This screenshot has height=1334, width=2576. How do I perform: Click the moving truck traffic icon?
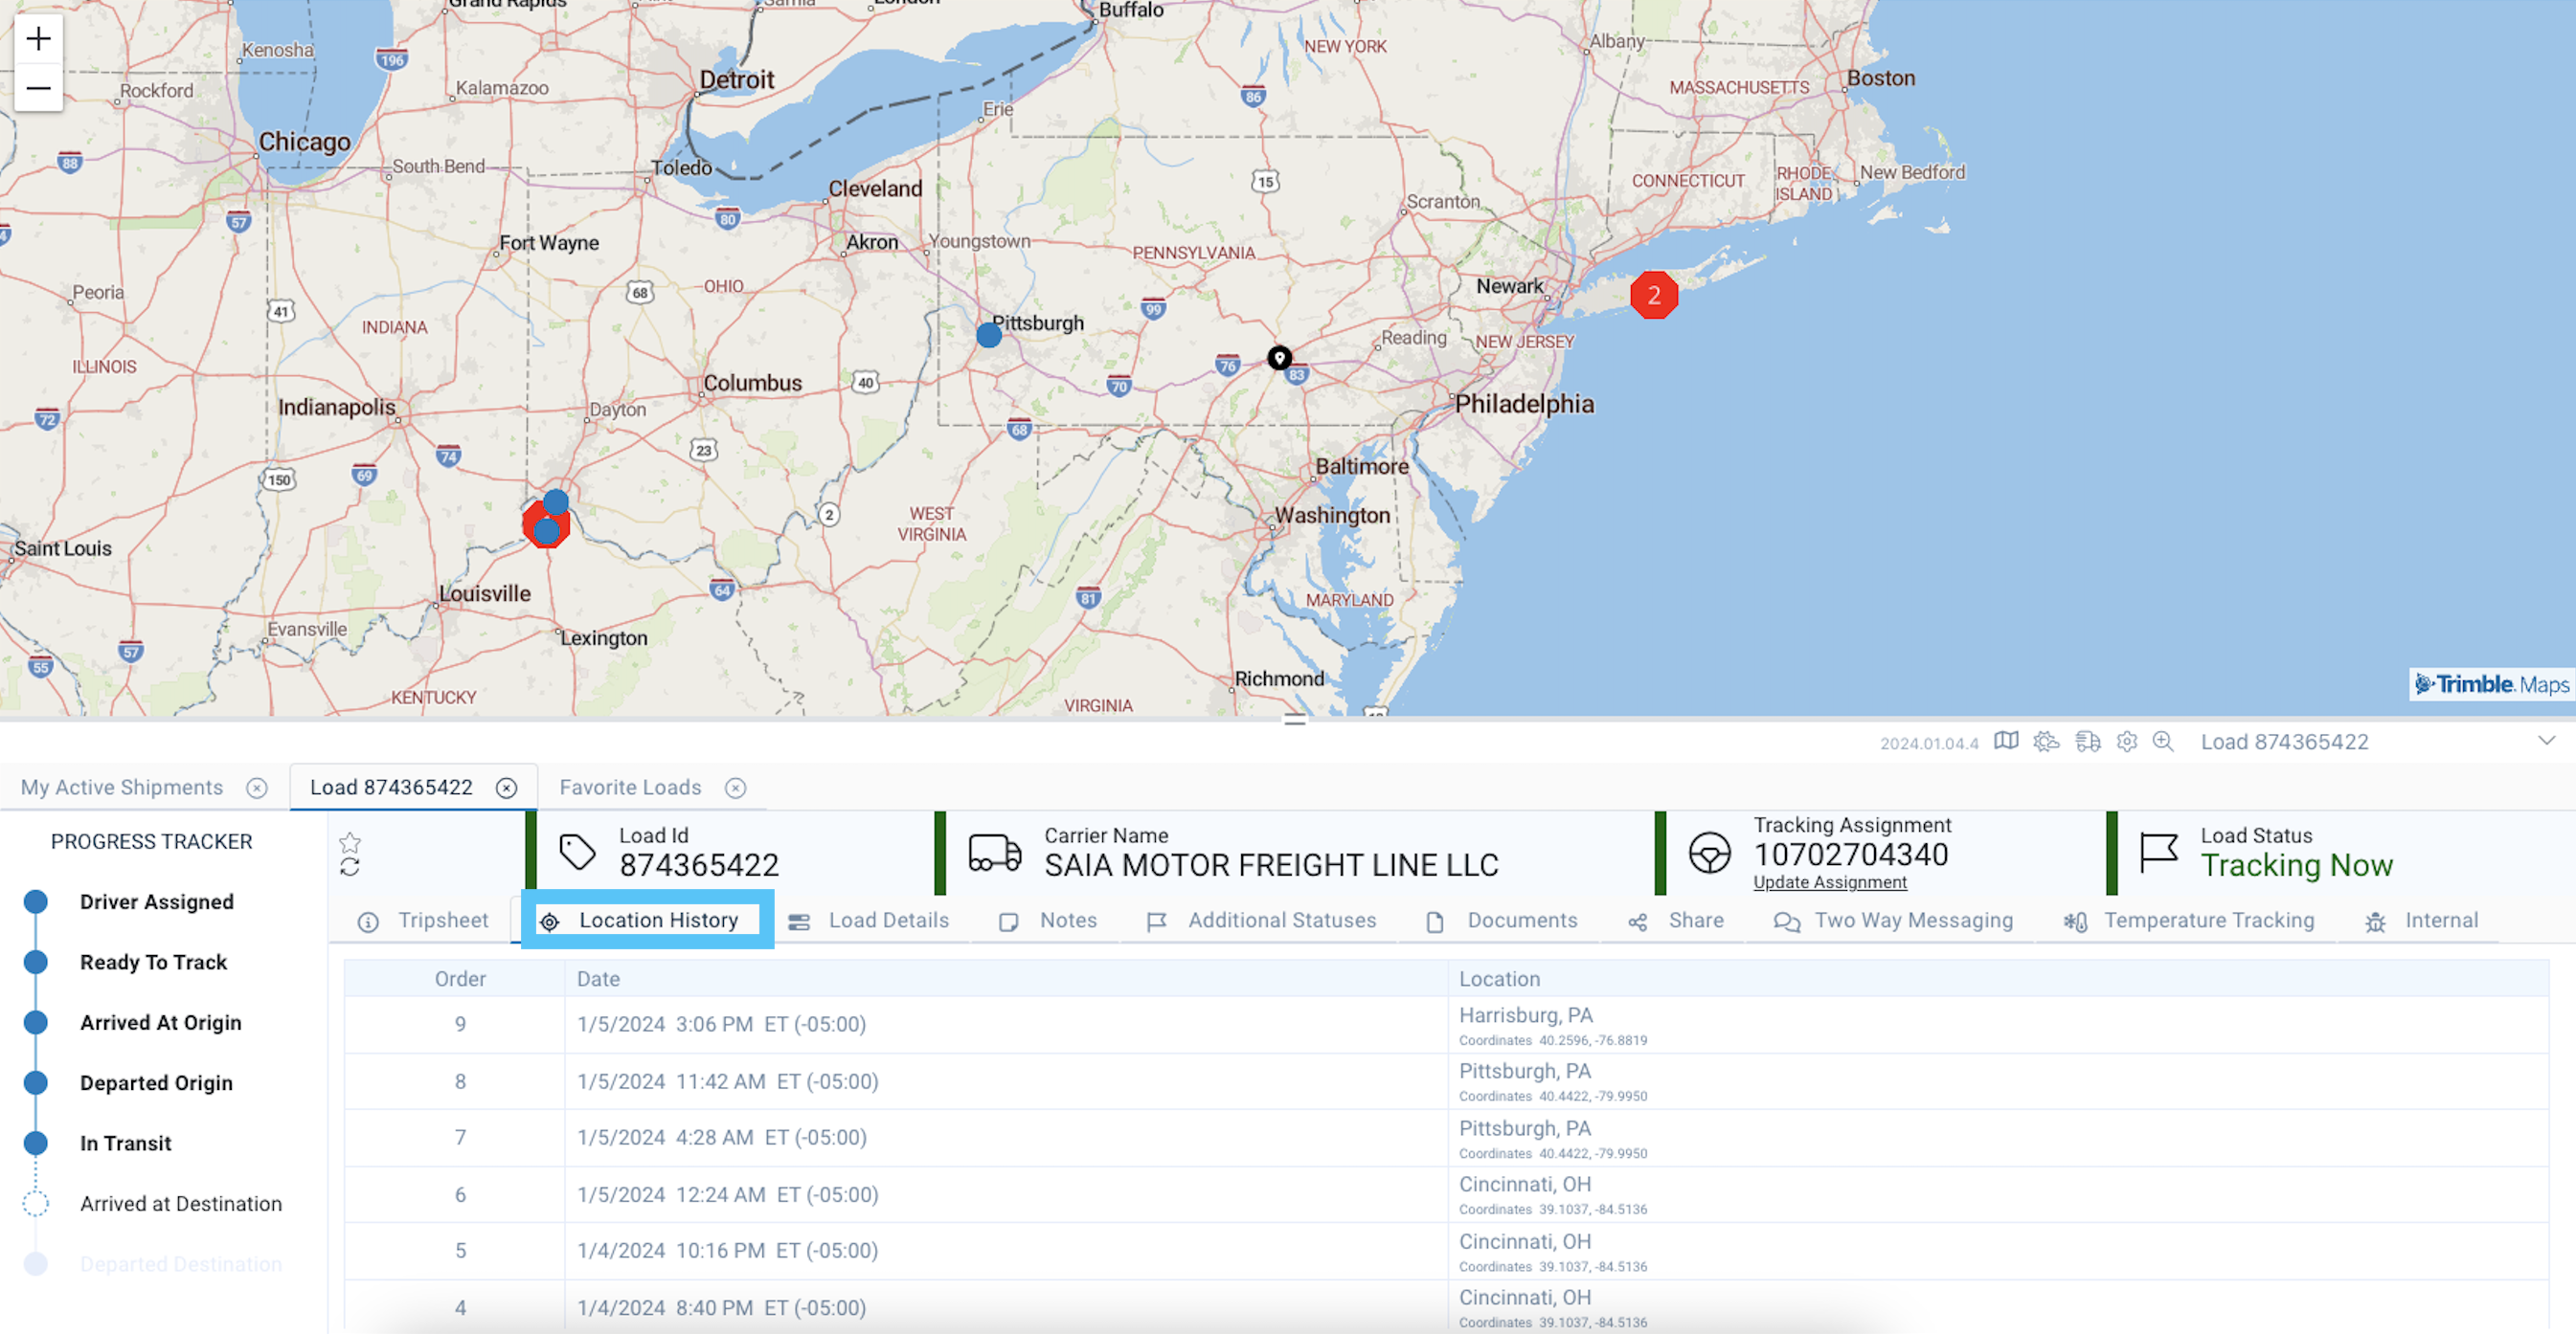[2087, 741]
